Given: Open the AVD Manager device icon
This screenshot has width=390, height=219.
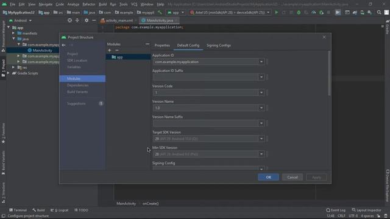Looking at the screenshot, I should click(x=362, y=12).
